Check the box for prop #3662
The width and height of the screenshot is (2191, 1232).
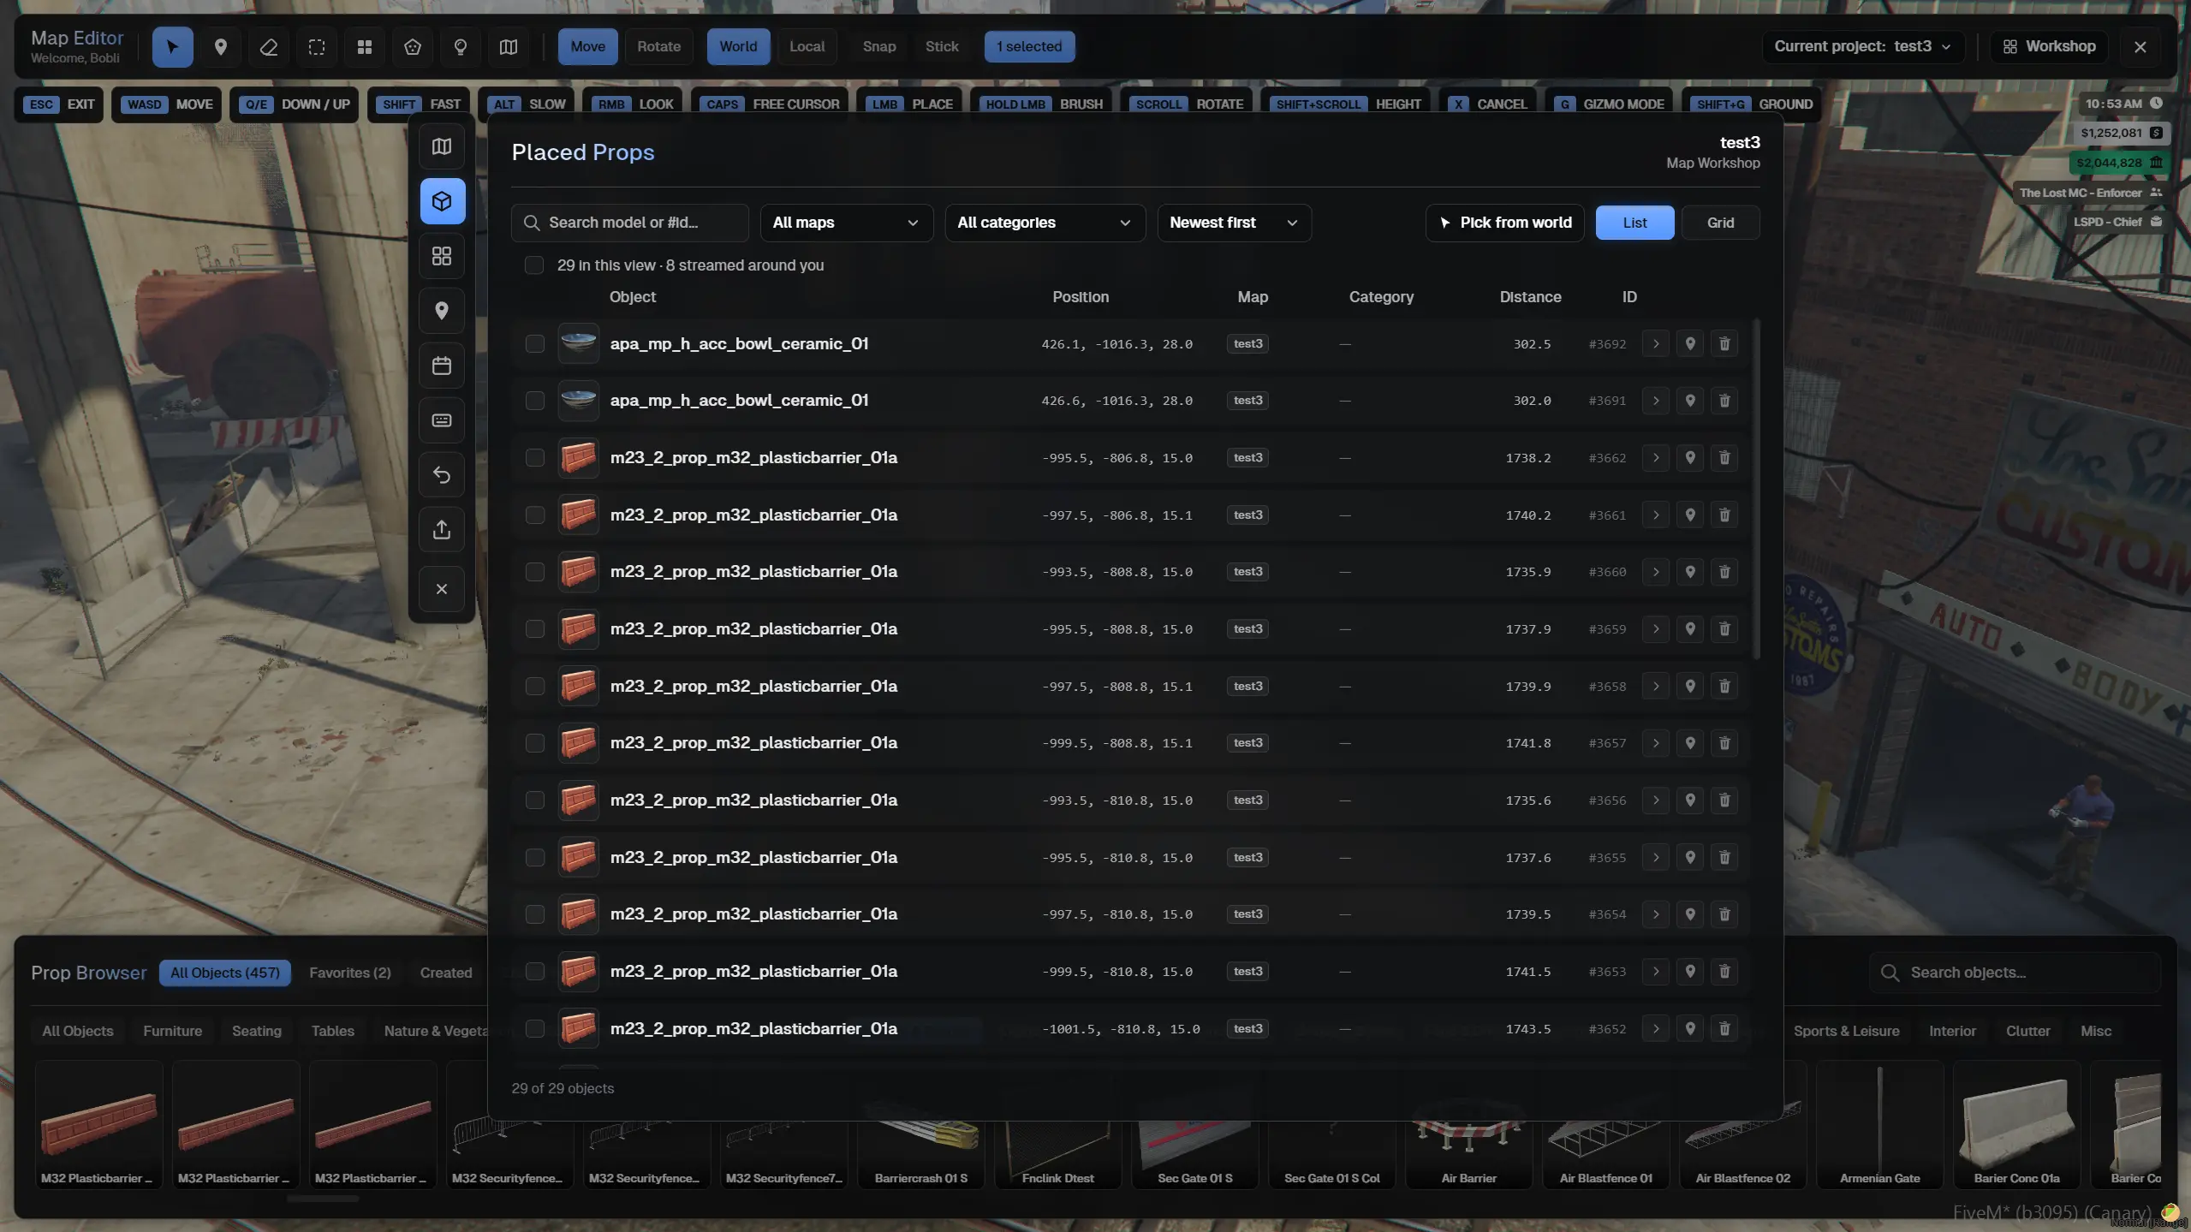coord(534,458)
